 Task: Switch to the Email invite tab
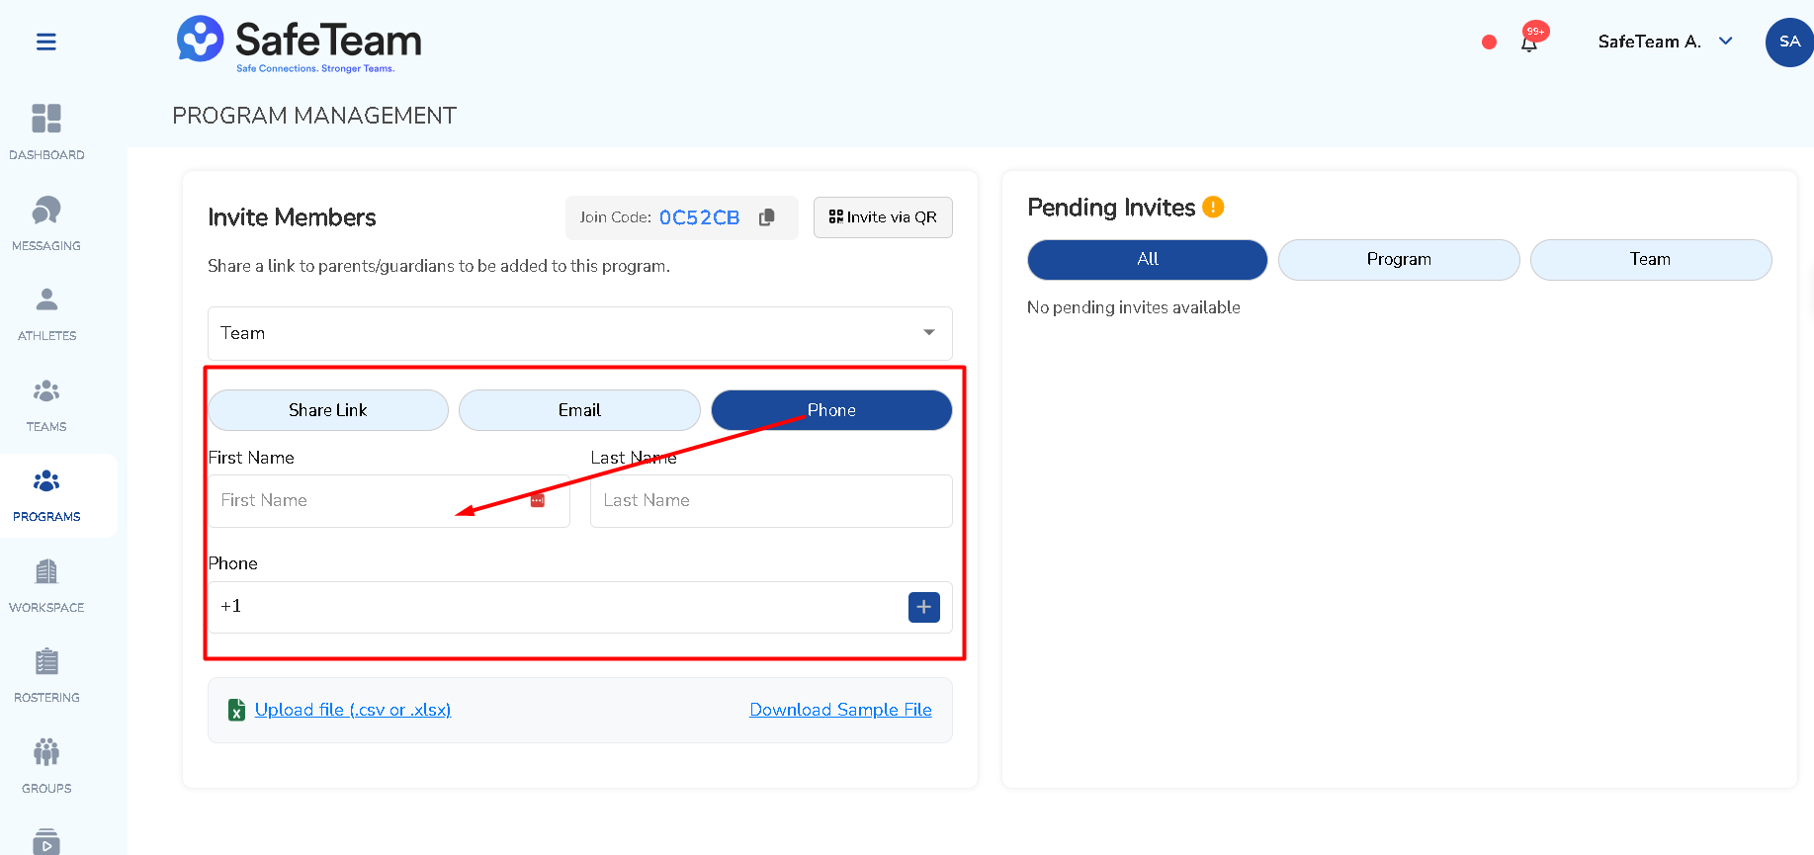[x=579, y=410]
